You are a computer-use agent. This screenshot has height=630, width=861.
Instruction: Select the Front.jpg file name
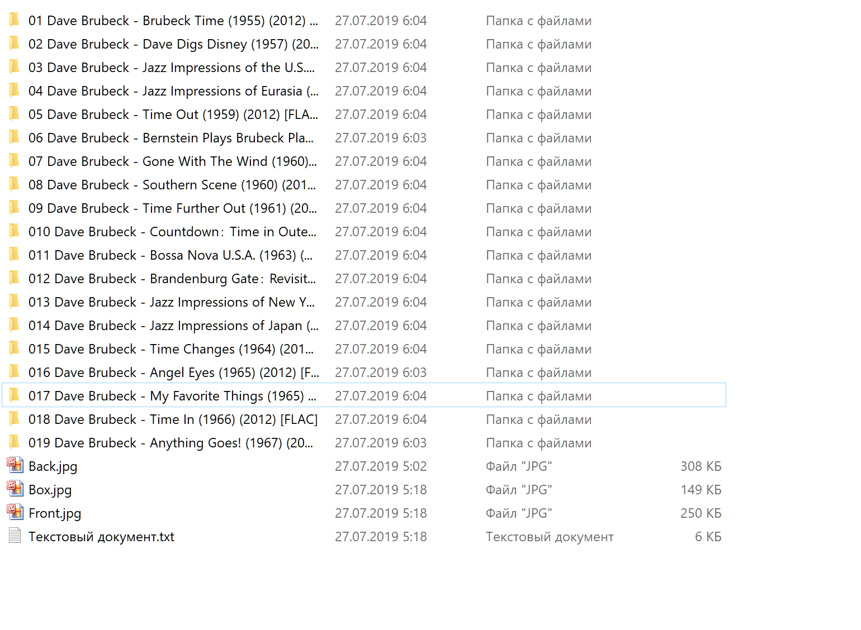coord(55,513)
